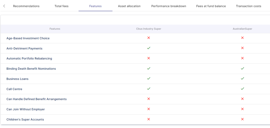The image size is (270, 128).
Task: Switch to the Total fees tab
Action: [62, 6]
